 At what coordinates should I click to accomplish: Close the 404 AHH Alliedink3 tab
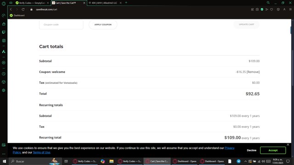point(120,3)
